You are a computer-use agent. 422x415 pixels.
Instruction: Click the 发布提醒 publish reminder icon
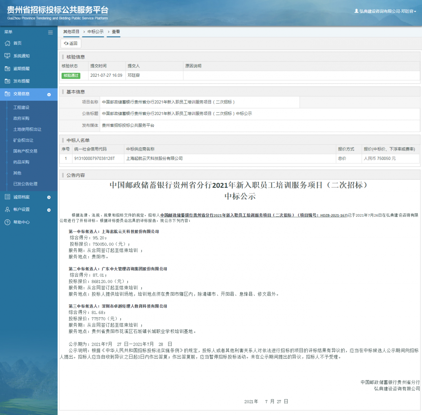[x=7, y=81]
